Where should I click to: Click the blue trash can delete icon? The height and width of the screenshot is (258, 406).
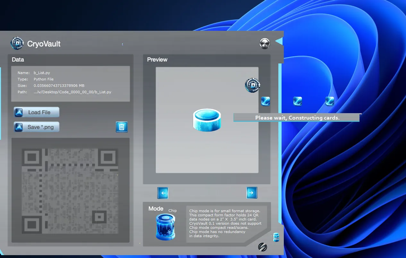tap(122, 127)
